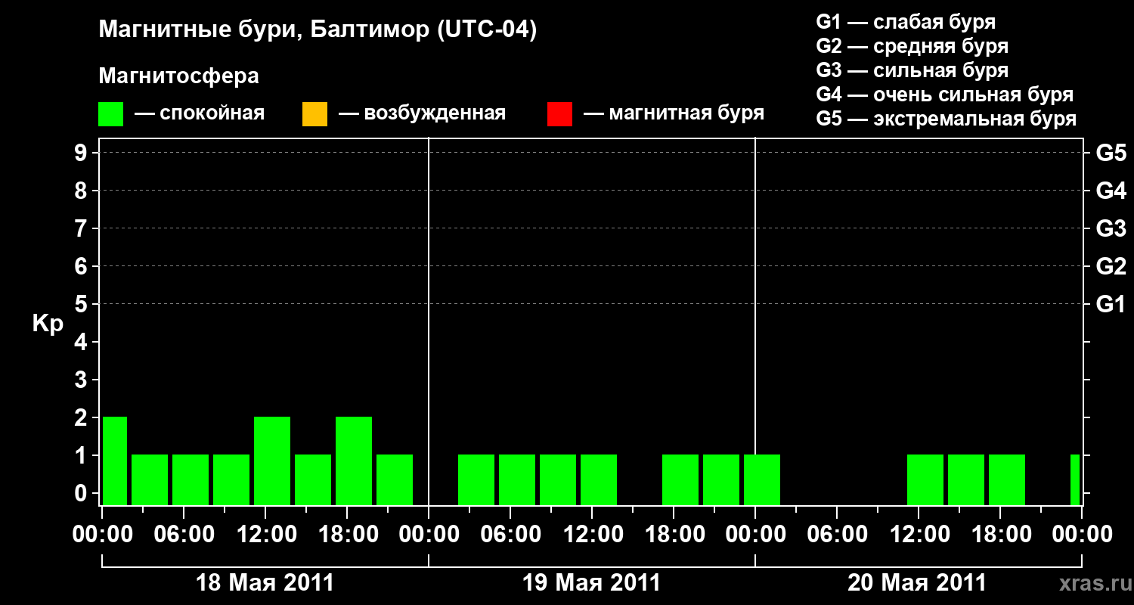Click the Kp 1 bar at 12:00 on 20 May
Image resolution: width=1134 pixels, height=605 pixels.
[x=925, y=479]
